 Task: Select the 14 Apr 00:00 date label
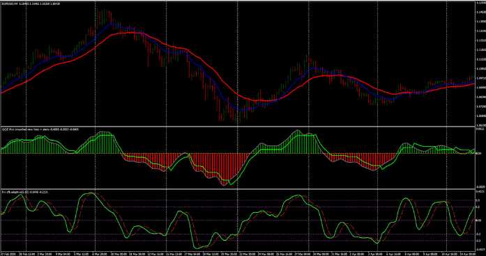click(468, 253)
